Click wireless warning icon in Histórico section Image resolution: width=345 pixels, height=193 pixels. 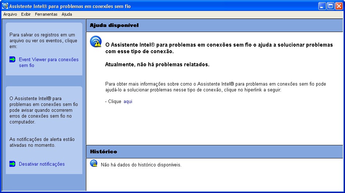pos(94,164)
